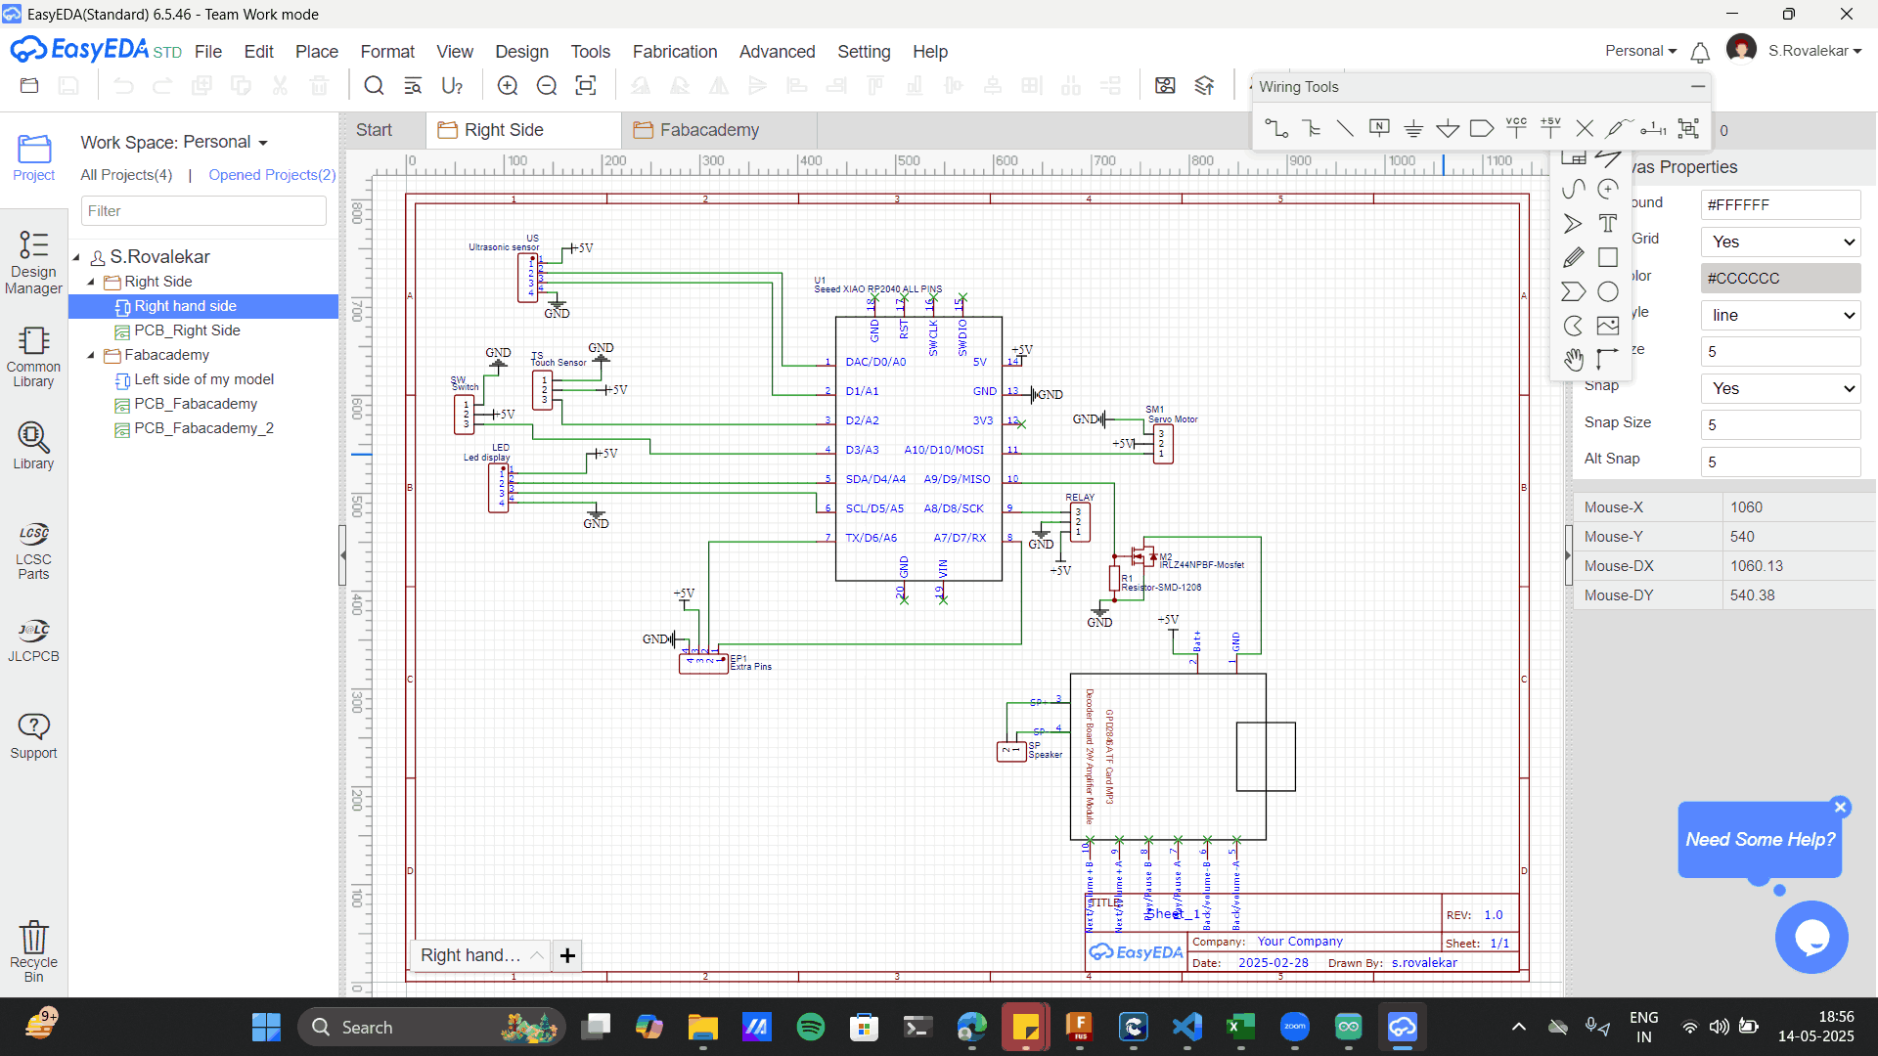
Task: Add a new sheet with plus button
Action: (x=567, y=955)
